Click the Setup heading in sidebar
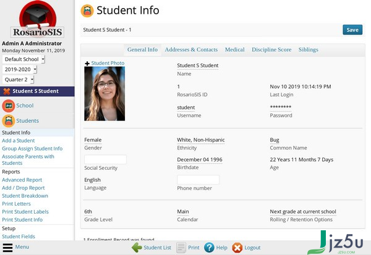371x255 pixels. 9,228
